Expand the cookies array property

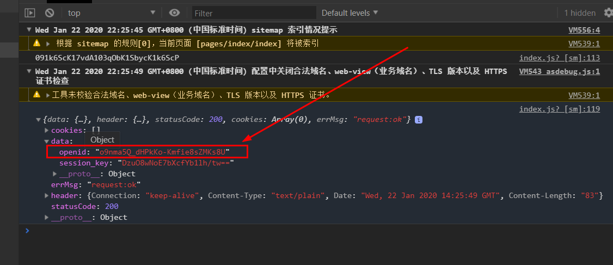(47, 130)
